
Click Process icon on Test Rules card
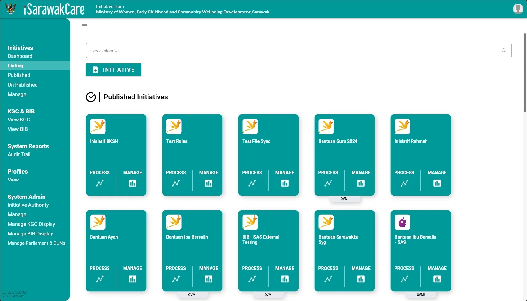[176, 183]
